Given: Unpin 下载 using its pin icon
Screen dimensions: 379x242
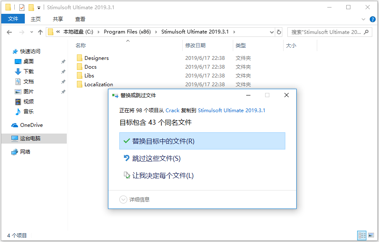Looking at the screenshot, I should 63,72.
